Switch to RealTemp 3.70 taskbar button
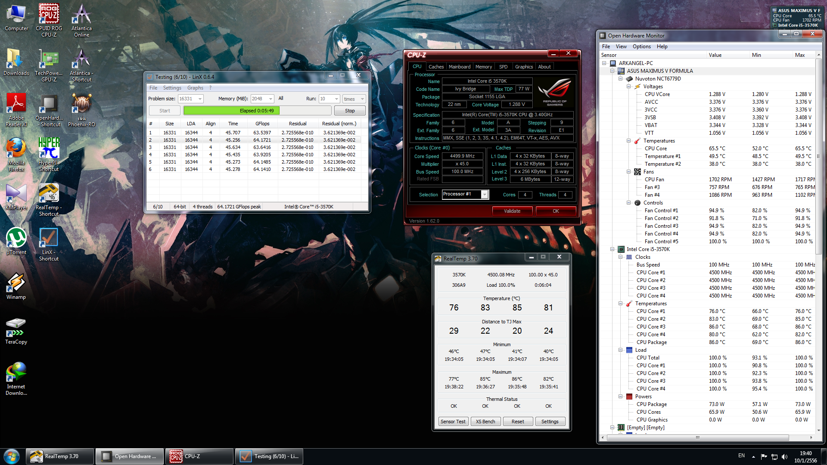The image size is (827, 465). [x=60, y=456]
